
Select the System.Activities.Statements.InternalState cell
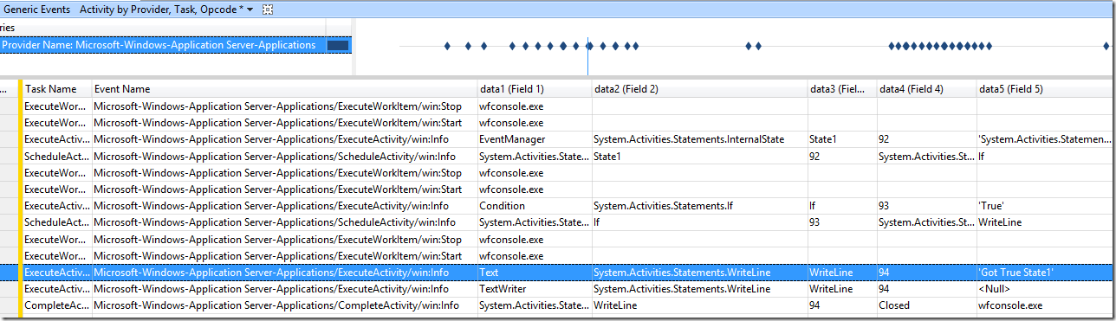[698, 139]
